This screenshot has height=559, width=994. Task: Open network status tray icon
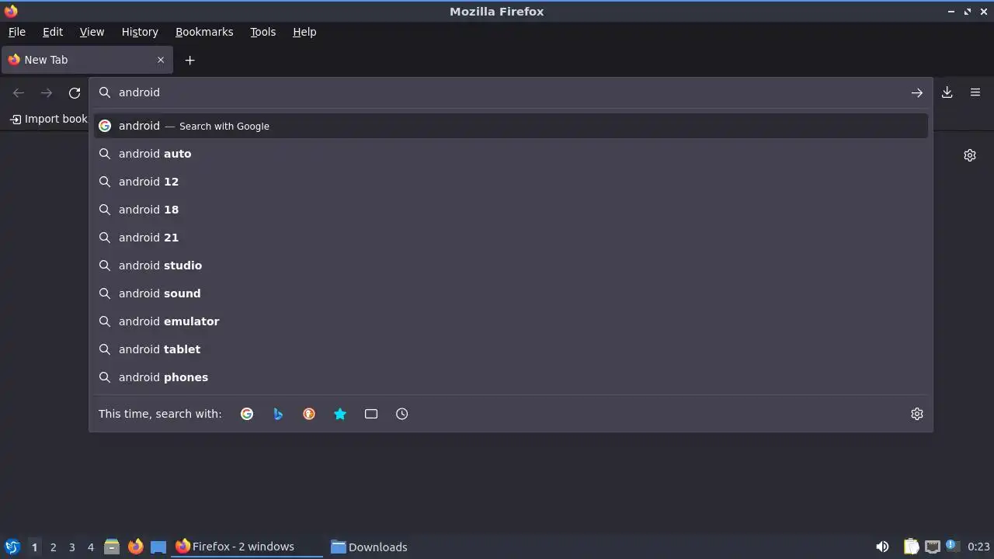[933, 547]
